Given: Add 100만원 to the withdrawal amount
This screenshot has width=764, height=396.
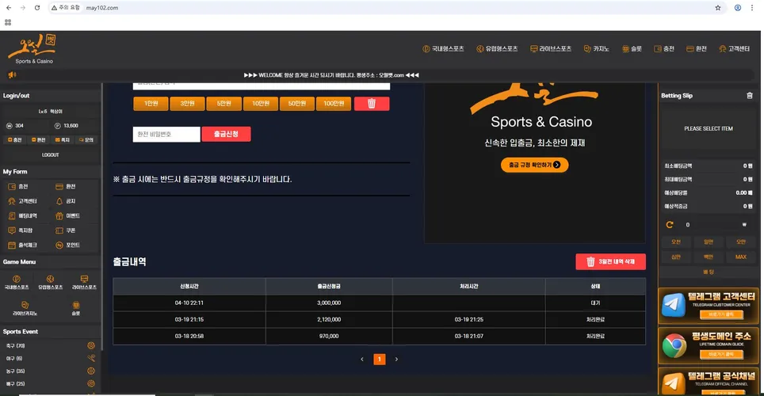Looking at the screenshot, I should coord(334,103).
